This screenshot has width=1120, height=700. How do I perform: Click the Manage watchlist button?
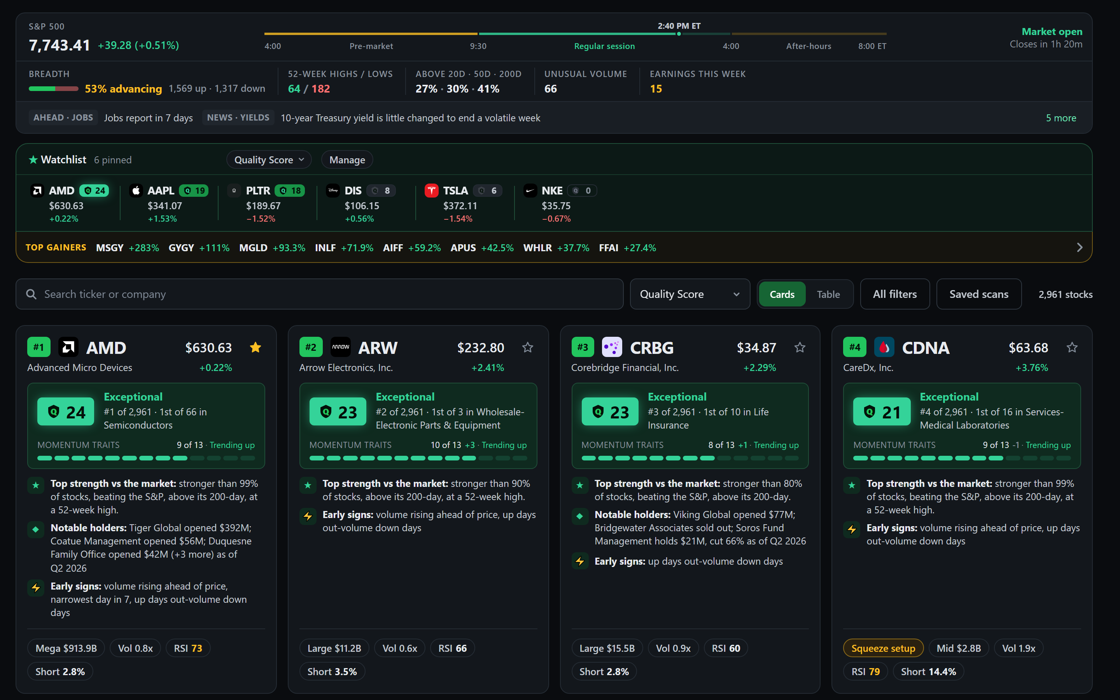tap(347, 160)
